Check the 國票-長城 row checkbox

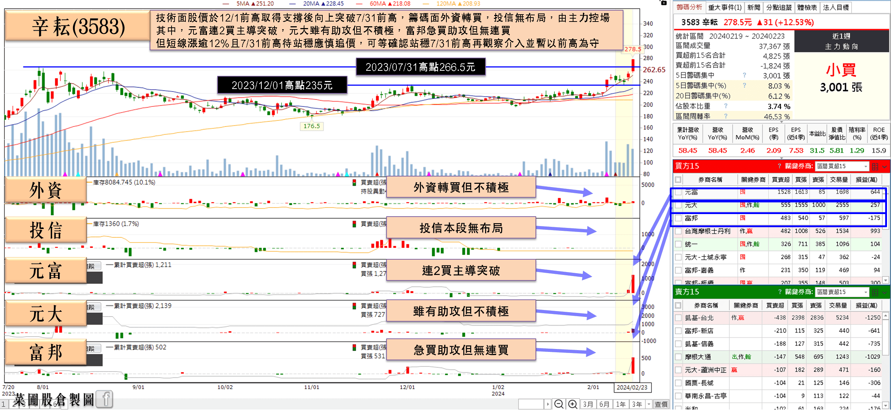pyautogui.click(x=678, y=383)
